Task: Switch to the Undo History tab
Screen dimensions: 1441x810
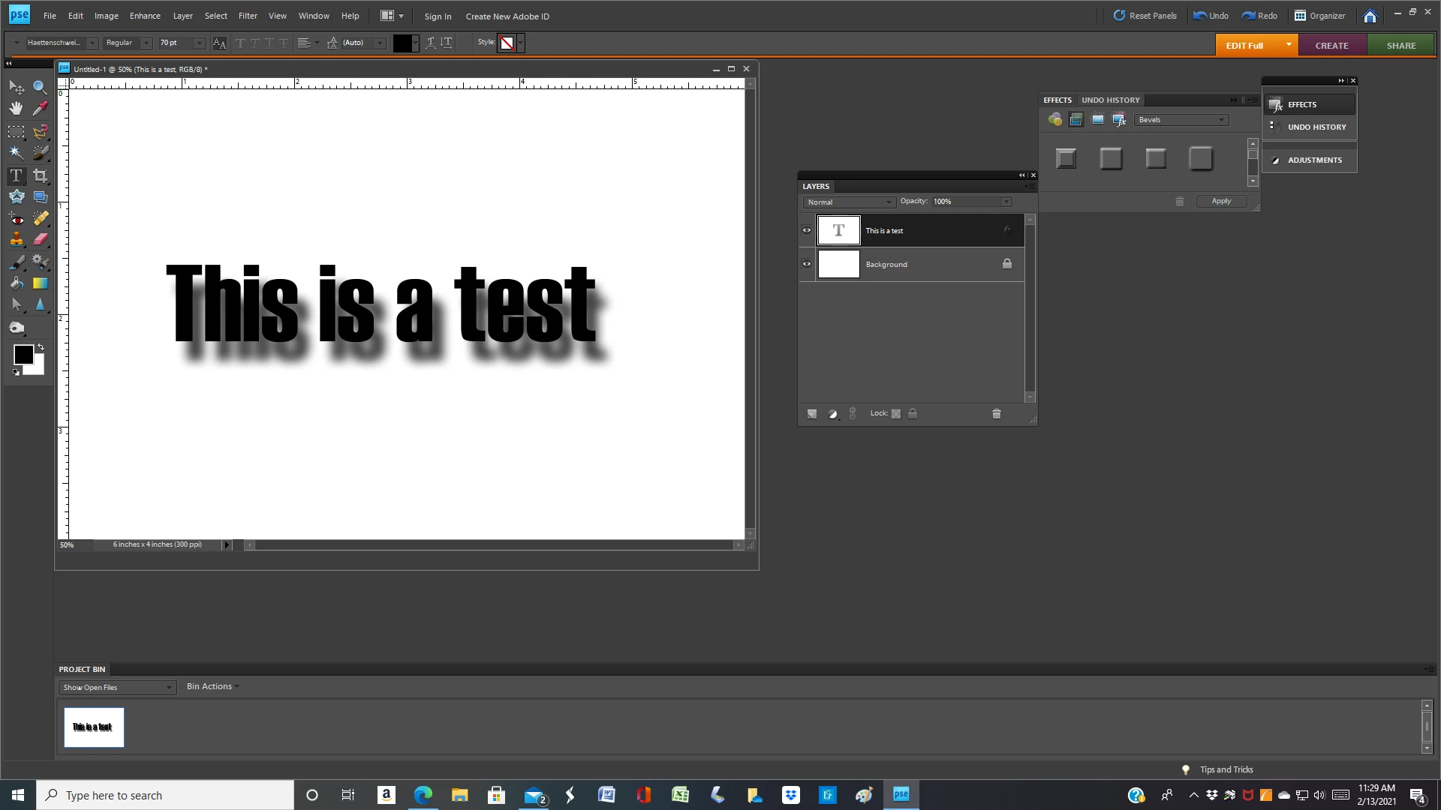Action: coord(1110,100)
